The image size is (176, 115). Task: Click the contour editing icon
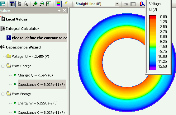tap(68, 4)
